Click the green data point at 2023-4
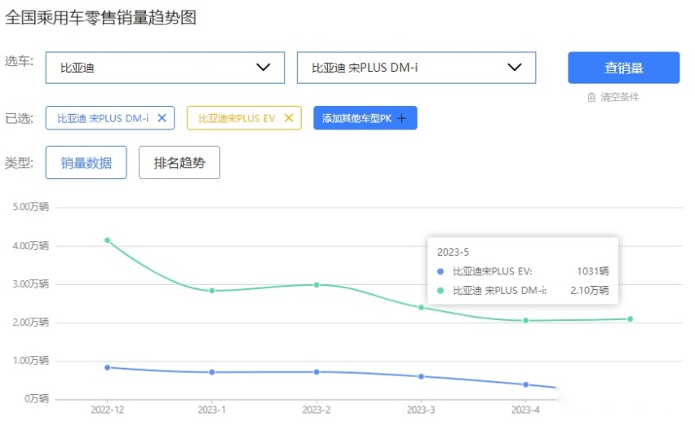This screenshot has width=695, height=430. click(525, 320)
